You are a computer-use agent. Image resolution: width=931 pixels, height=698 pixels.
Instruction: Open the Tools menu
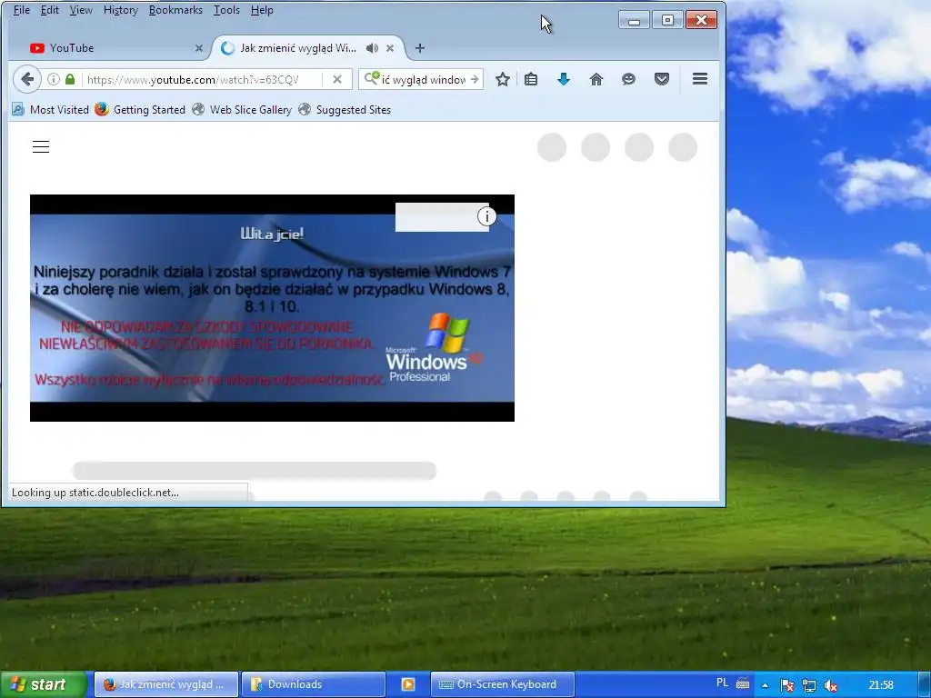(x=226, y=10)
